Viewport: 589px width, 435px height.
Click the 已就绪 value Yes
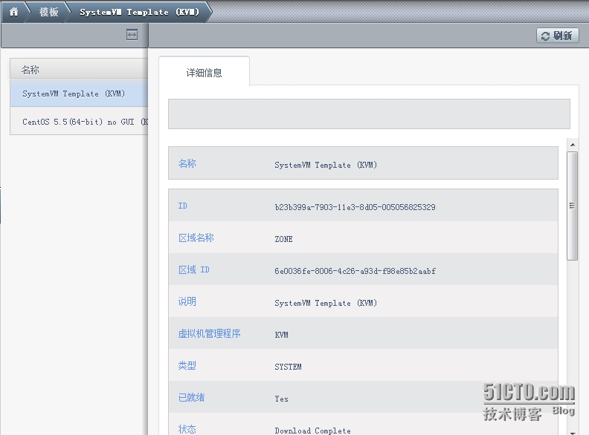coord(281,399)
